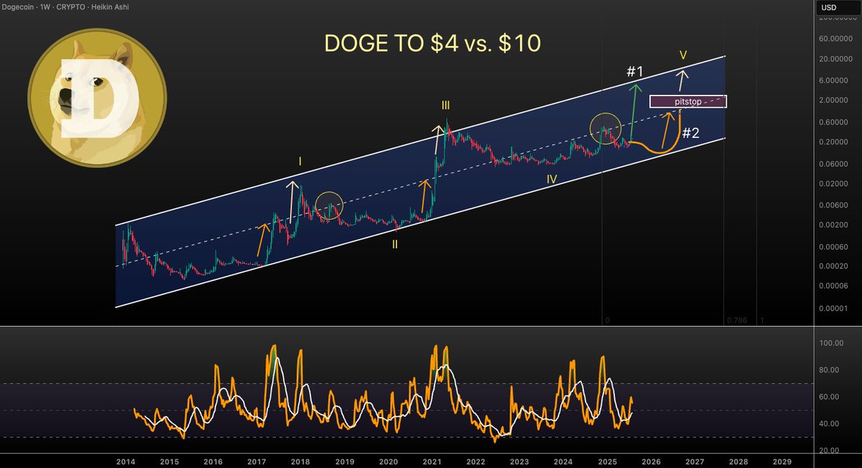
Task: Click the 2027 label on the time axis
Action: coord(695,462)
